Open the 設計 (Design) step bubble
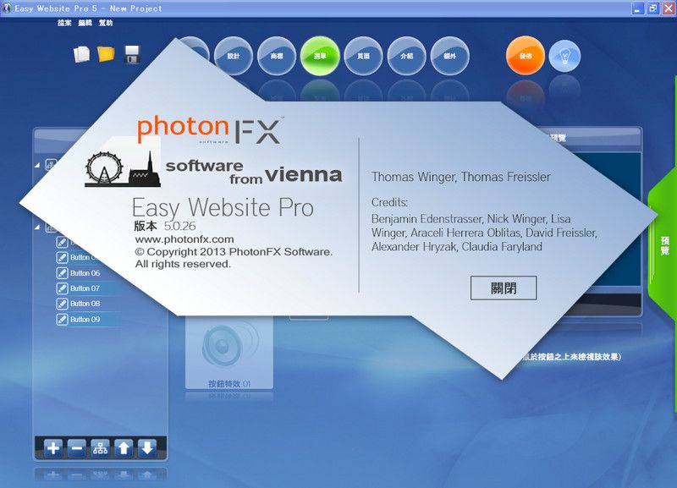This screenshot has width=677, height=488. tap(234, 56)
